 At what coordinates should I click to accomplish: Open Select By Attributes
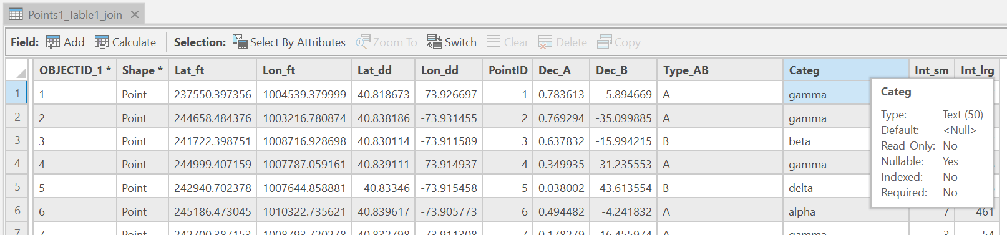click(289, 42)
